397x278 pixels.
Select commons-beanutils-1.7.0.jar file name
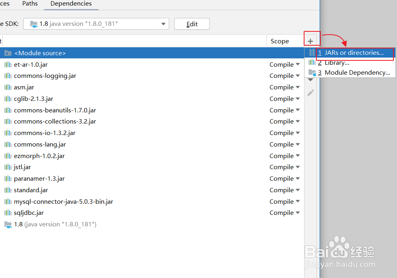pyautogui.click(x=55, y=110)
